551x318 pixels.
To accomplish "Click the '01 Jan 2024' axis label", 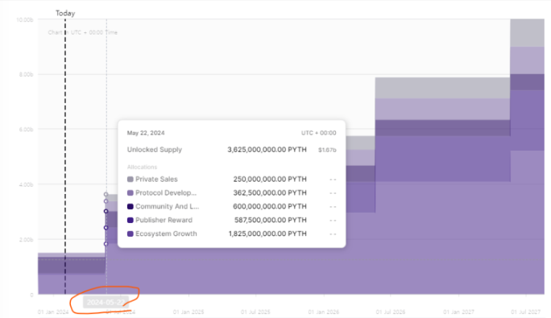I will pos(53,312).
